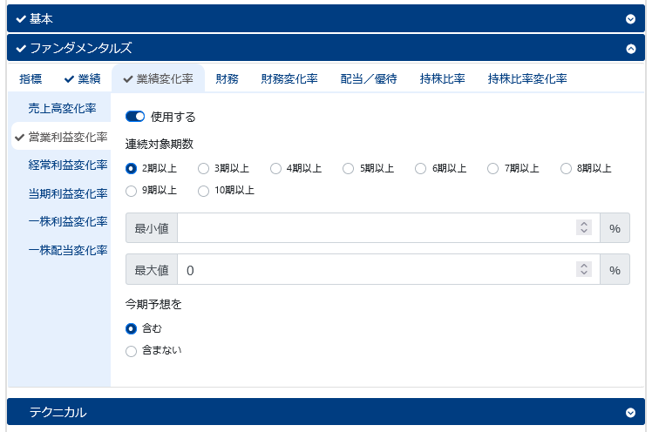Collapse the ファンダメンタルズ section chevron
Image resolution: width=652 pixels, height=432 pixels.
(630, 49)
